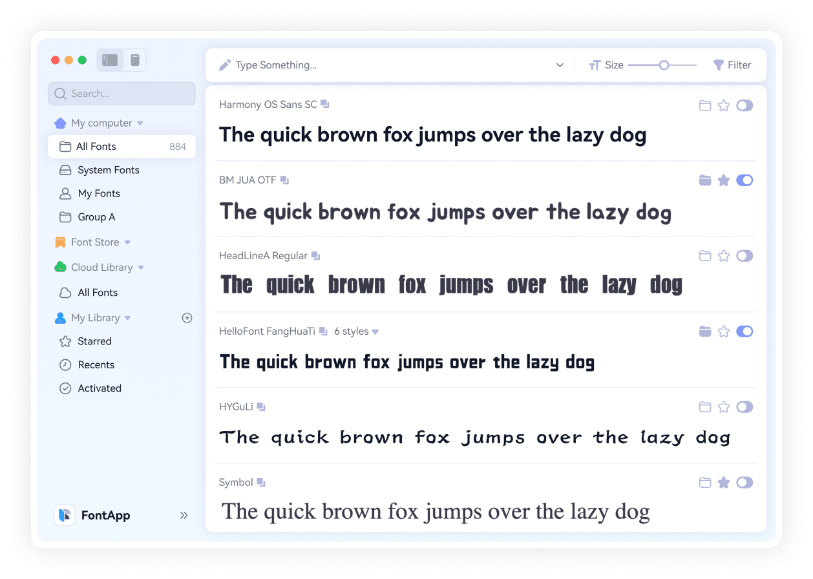
Task: Turn off HelloFont FangHuaTi toggle
Action: 744,332
